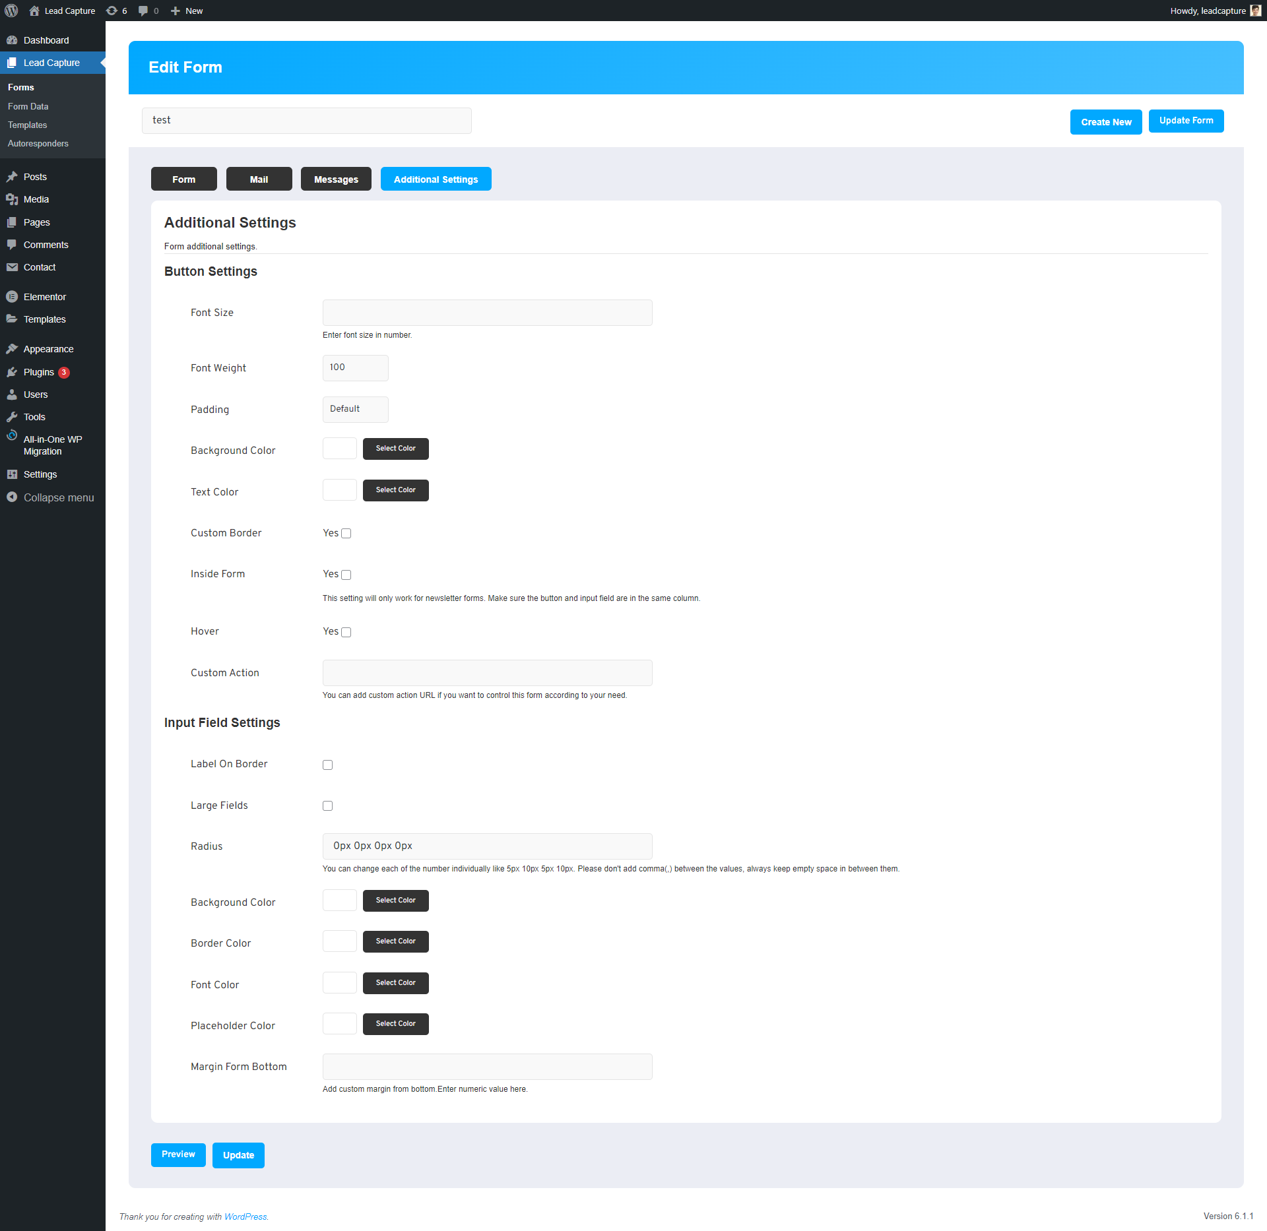
Task: Click the Appearance paintbrush icon
Action: (x=12, y=349)
